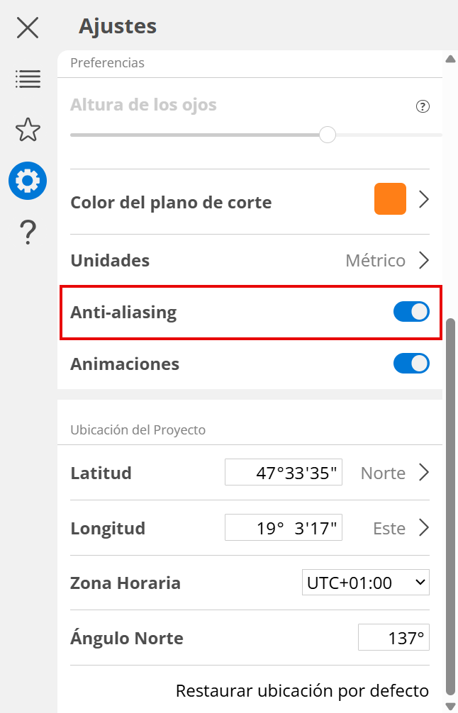Viewport: 458px width, 713px height.
Task: Select the settings gear sidebar icon
Action: (28, 181)
